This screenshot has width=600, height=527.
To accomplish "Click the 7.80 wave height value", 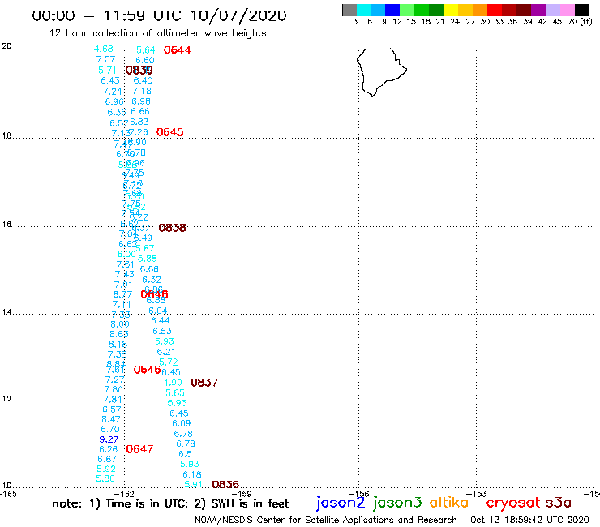I will coord(114,390).
